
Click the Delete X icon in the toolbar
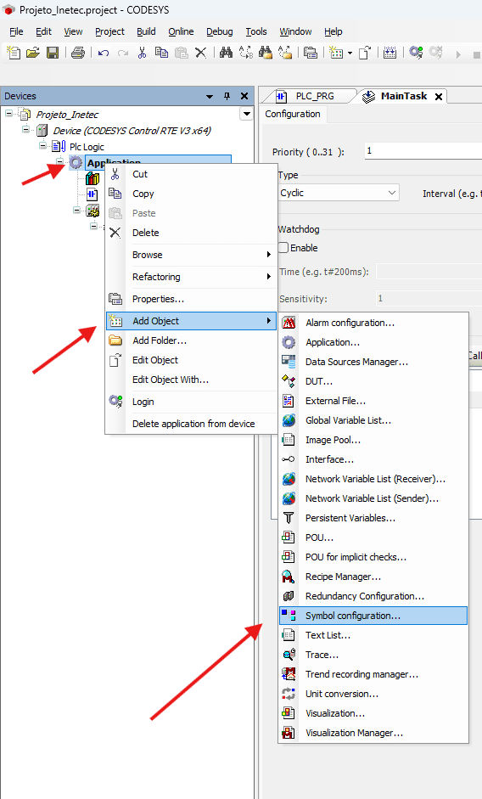201,53
